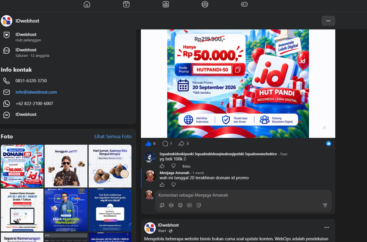Open the comment bubble icon showing 1

click(x=165, y=144)
